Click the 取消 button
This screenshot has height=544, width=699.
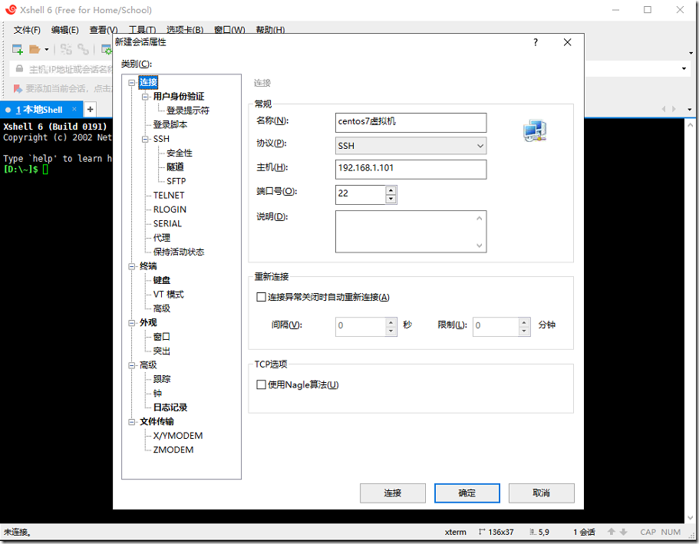point(541,493)
